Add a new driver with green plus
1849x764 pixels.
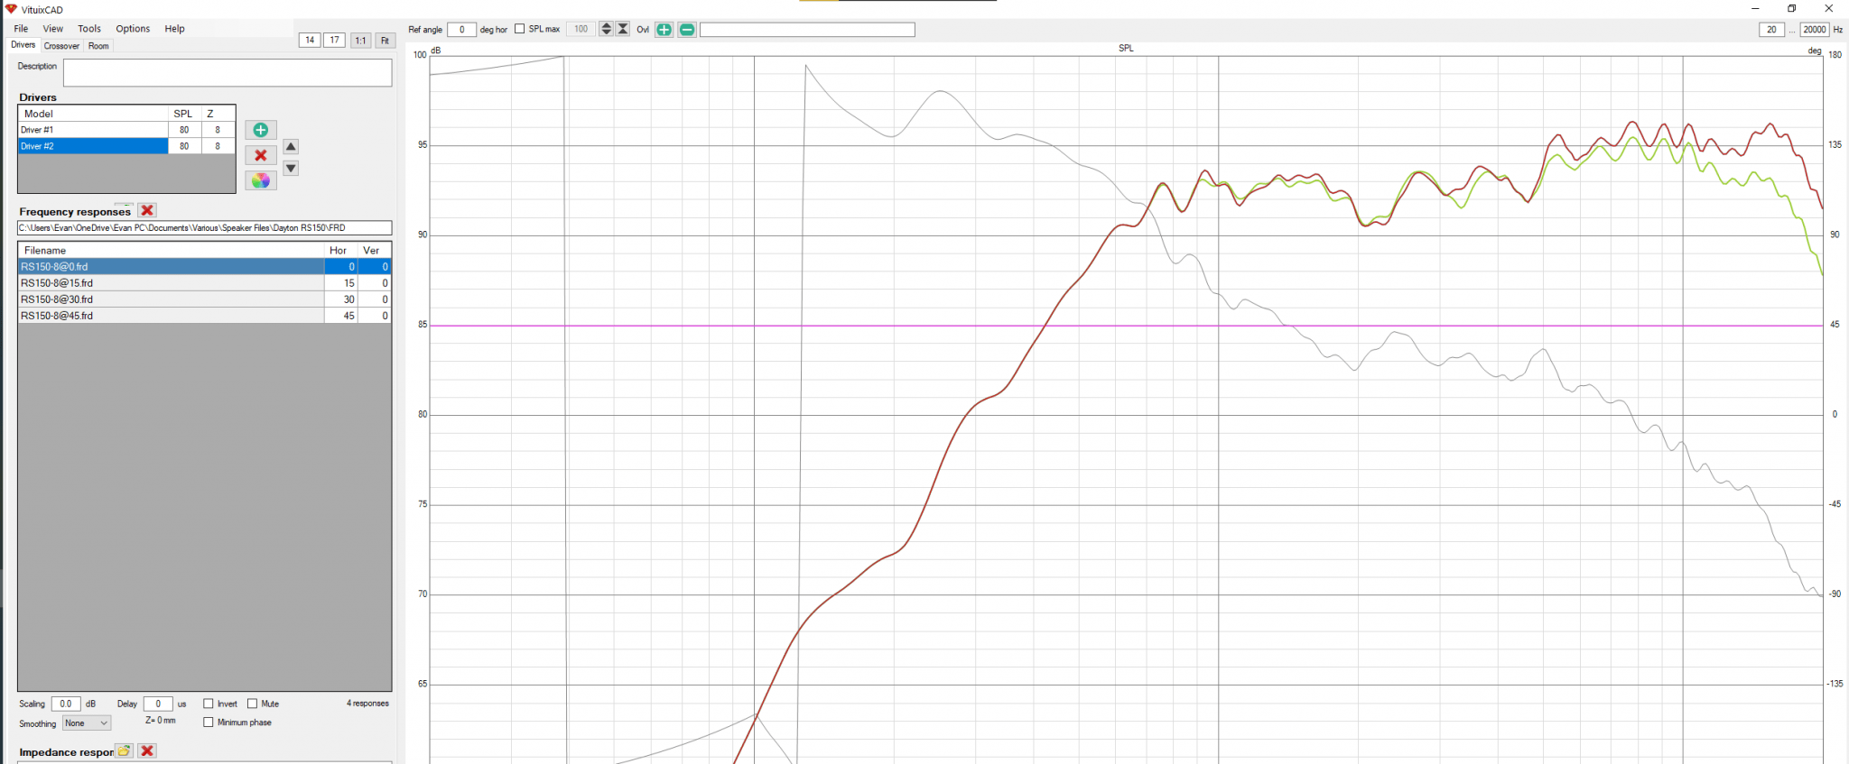pyautogui.click(x=261, y=130)
